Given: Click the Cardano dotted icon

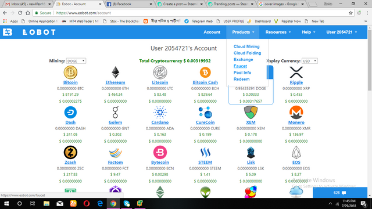Looking at the screenshot, I should coord(160,112).
